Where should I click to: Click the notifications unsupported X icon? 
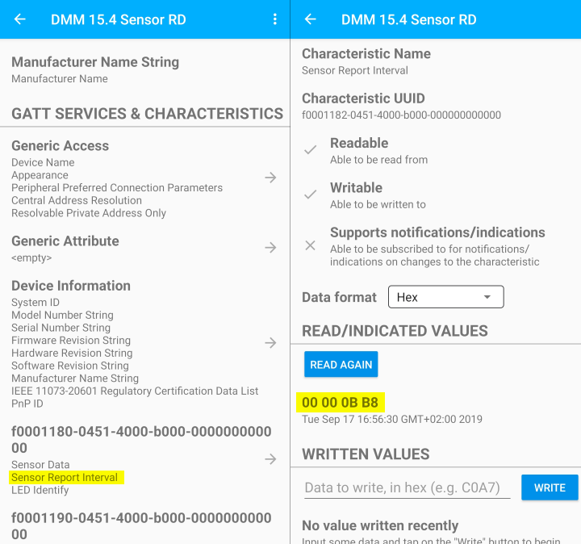(310, 245)
